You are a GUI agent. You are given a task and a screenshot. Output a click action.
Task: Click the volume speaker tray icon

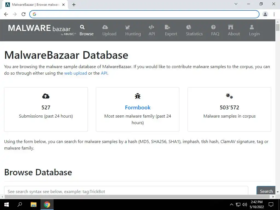pos(245,205)
